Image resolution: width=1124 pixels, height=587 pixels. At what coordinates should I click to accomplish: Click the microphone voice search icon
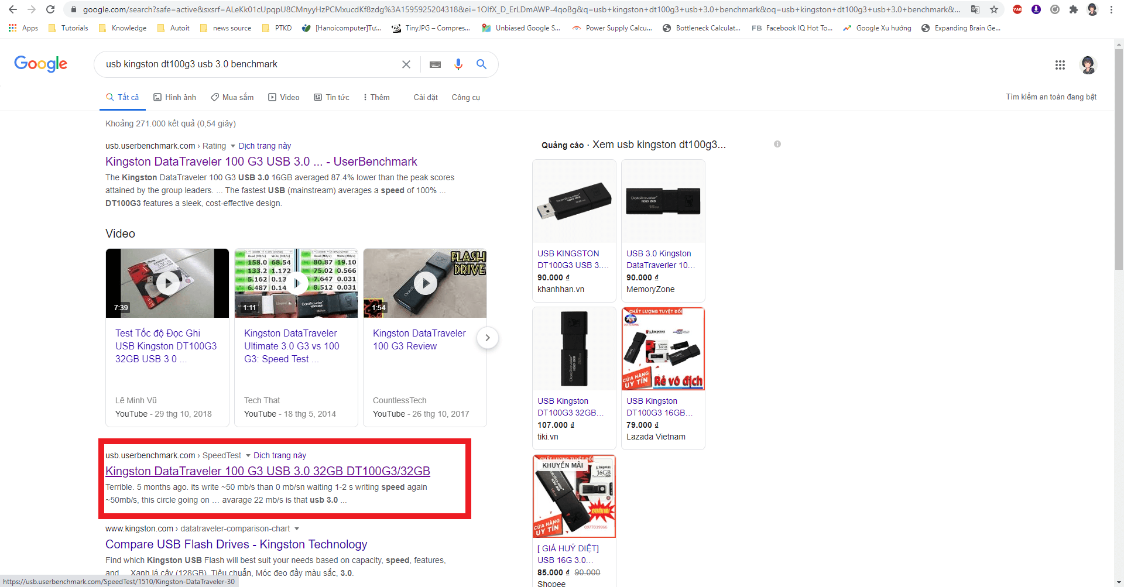pos(458,64)
